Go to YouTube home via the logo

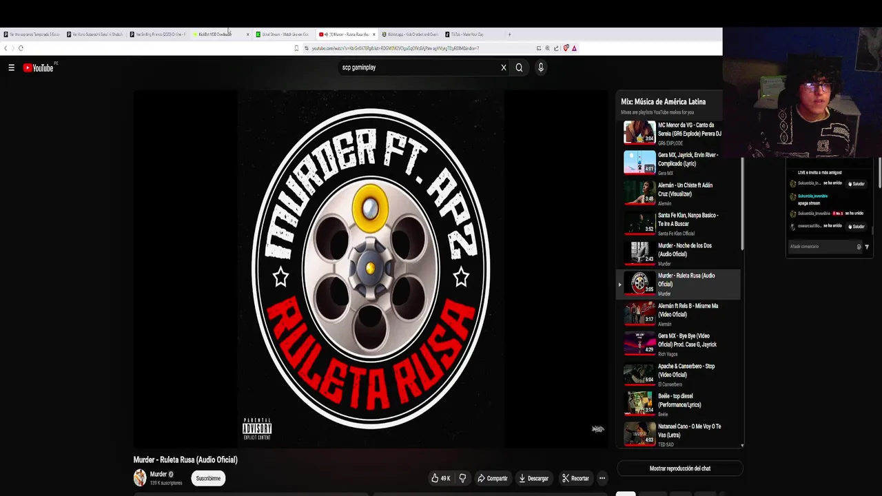(x=38, y=68)
